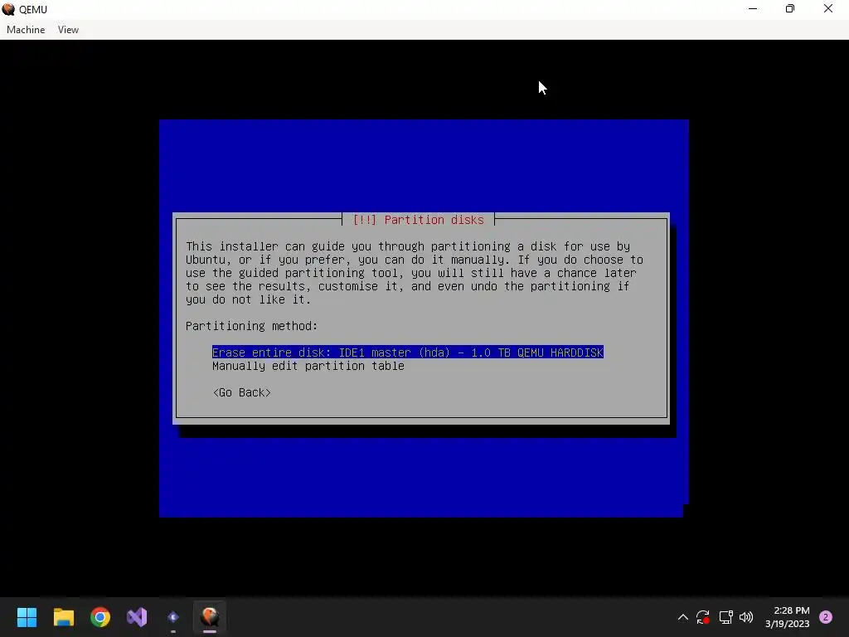This screenshot has height=637, width=849.
Task: Open the notification badge showing 2
Action: pos(826,617)
